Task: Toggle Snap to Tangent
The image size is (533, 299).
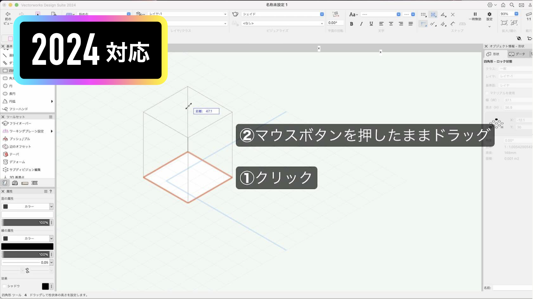Action: pyautogui.click(x=453, y=24)
